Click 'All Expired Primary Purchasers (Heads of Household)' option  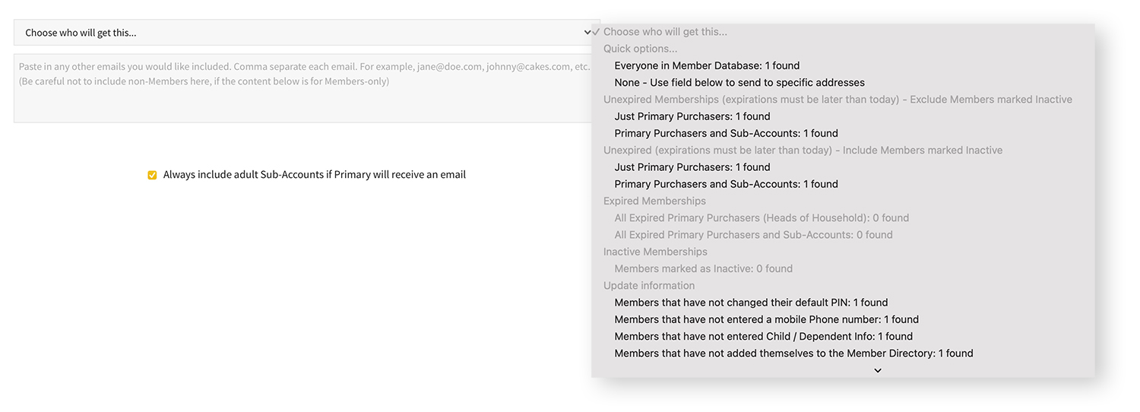pos(762,217)
